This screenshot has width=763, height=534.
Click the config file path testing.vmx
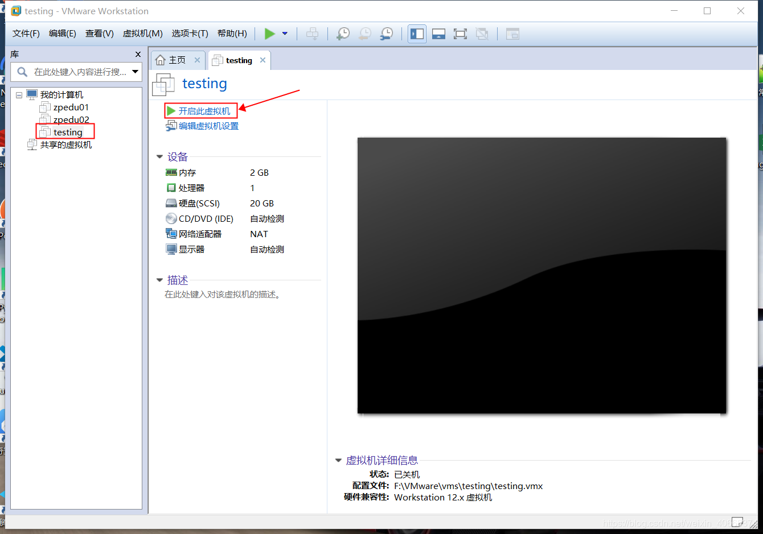pyautogui.click(x=468, y=486)
